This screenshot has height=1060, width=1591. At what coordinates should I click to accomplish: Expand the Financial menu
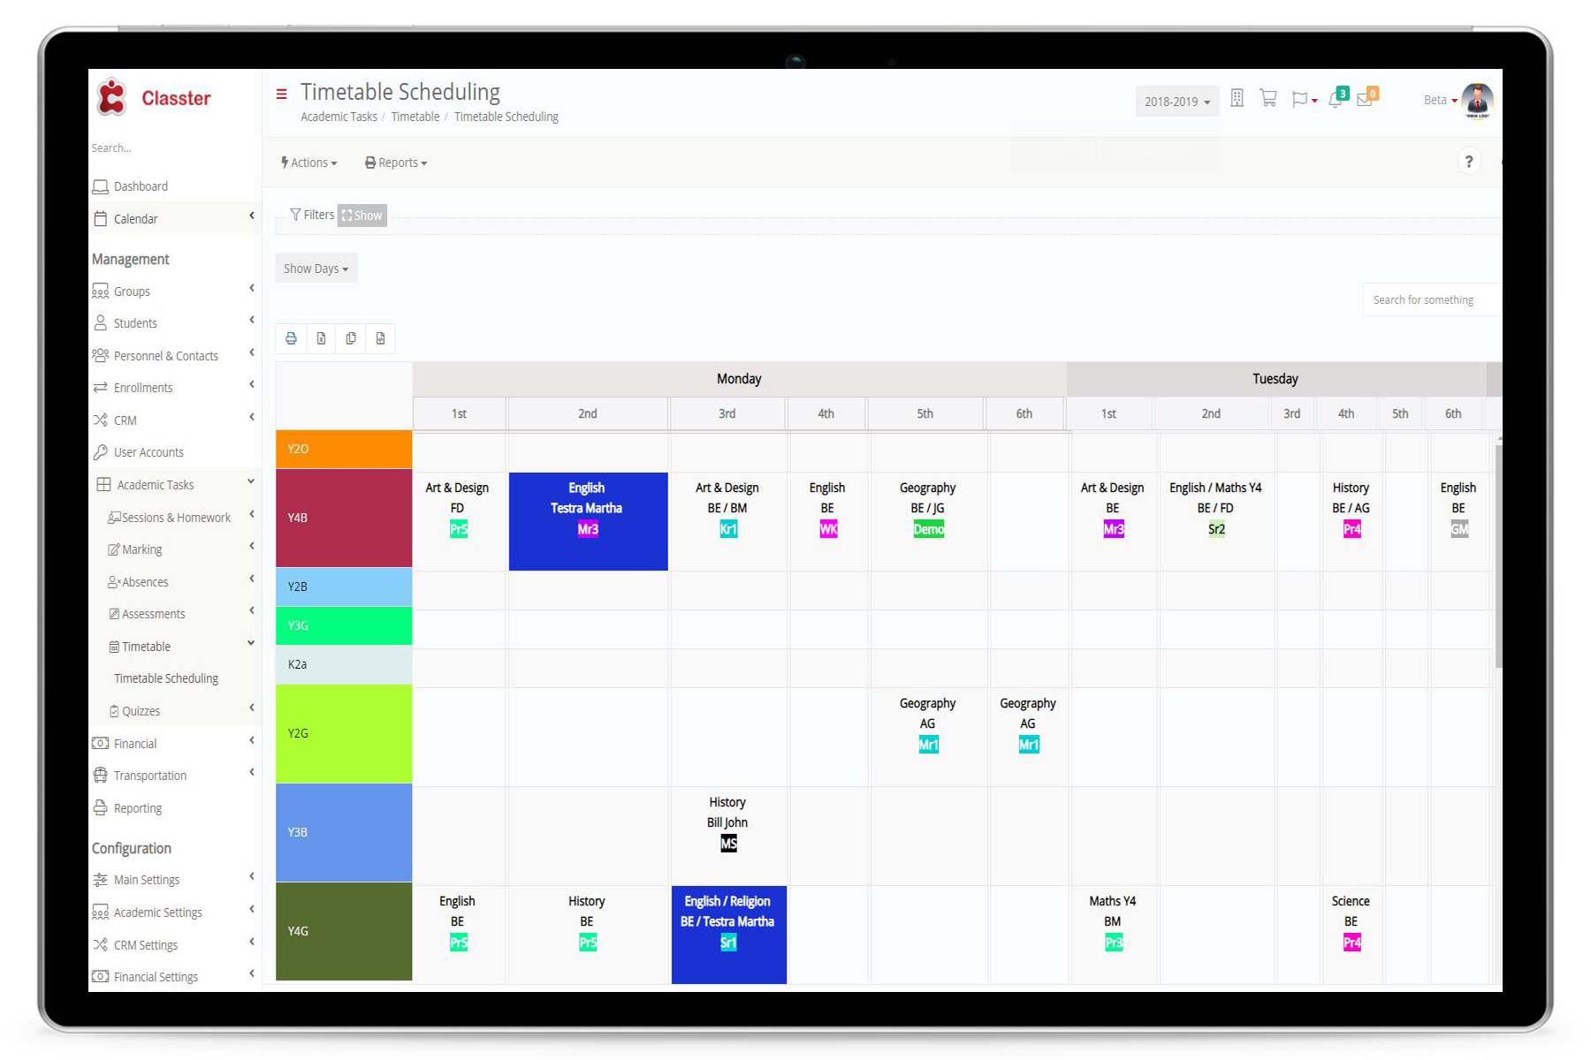pyautogui.click(x=173, y=744)
